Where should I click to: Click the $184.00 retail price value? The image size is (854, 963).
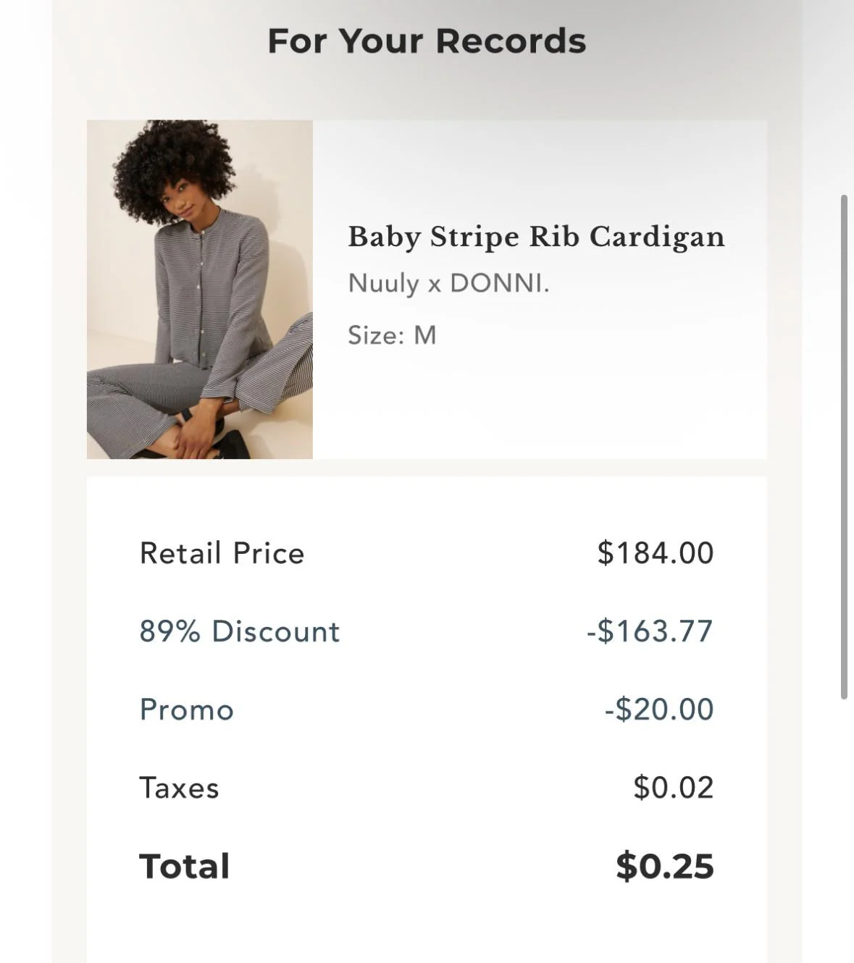(656, 552)
